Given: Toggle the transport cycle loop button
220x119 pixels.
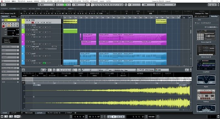Looking at the screenshot, I should (109, 117).
